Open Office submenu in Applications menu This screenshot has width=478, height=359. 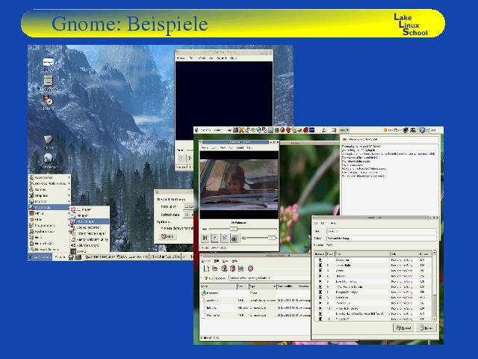point(49,213)
